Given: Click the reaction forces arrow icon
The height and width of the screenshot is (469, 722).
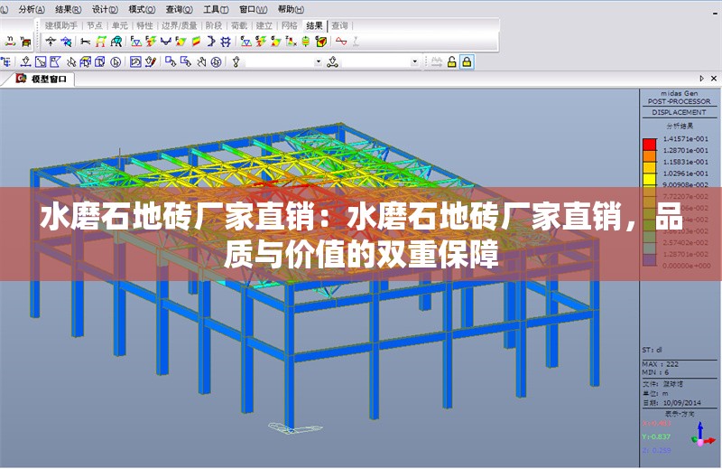Looking at the screenshot, I should [51, 42].
